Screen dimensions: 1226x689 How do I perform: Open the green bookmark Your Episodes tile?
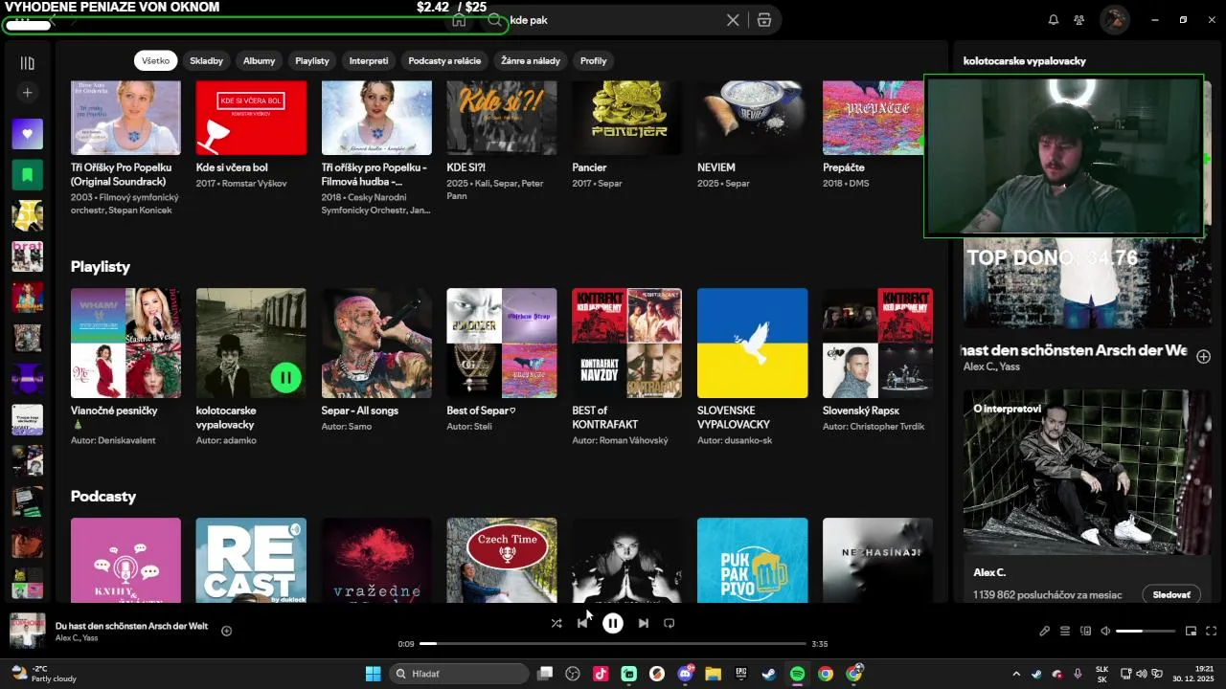[x=27, y=175]
